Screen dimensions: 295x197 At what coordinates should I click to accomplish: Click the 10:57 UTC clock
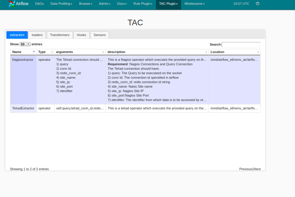pyautogui.click(x=241, y=4)
